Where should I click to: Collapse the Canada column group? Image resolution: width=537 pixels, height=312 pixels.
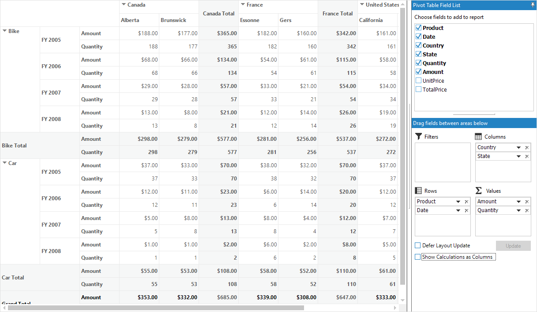124,5
